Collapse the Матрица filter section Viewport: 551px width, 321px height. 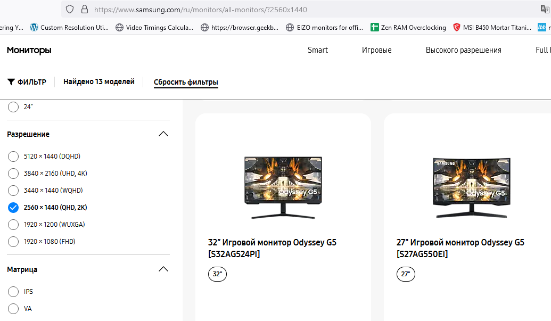(163, 269)
